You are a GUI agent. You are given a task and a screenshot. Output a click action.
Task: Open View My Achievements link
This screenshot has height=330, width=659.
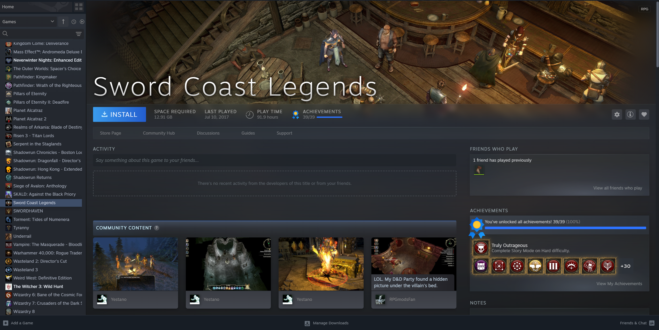click(619, 284)
